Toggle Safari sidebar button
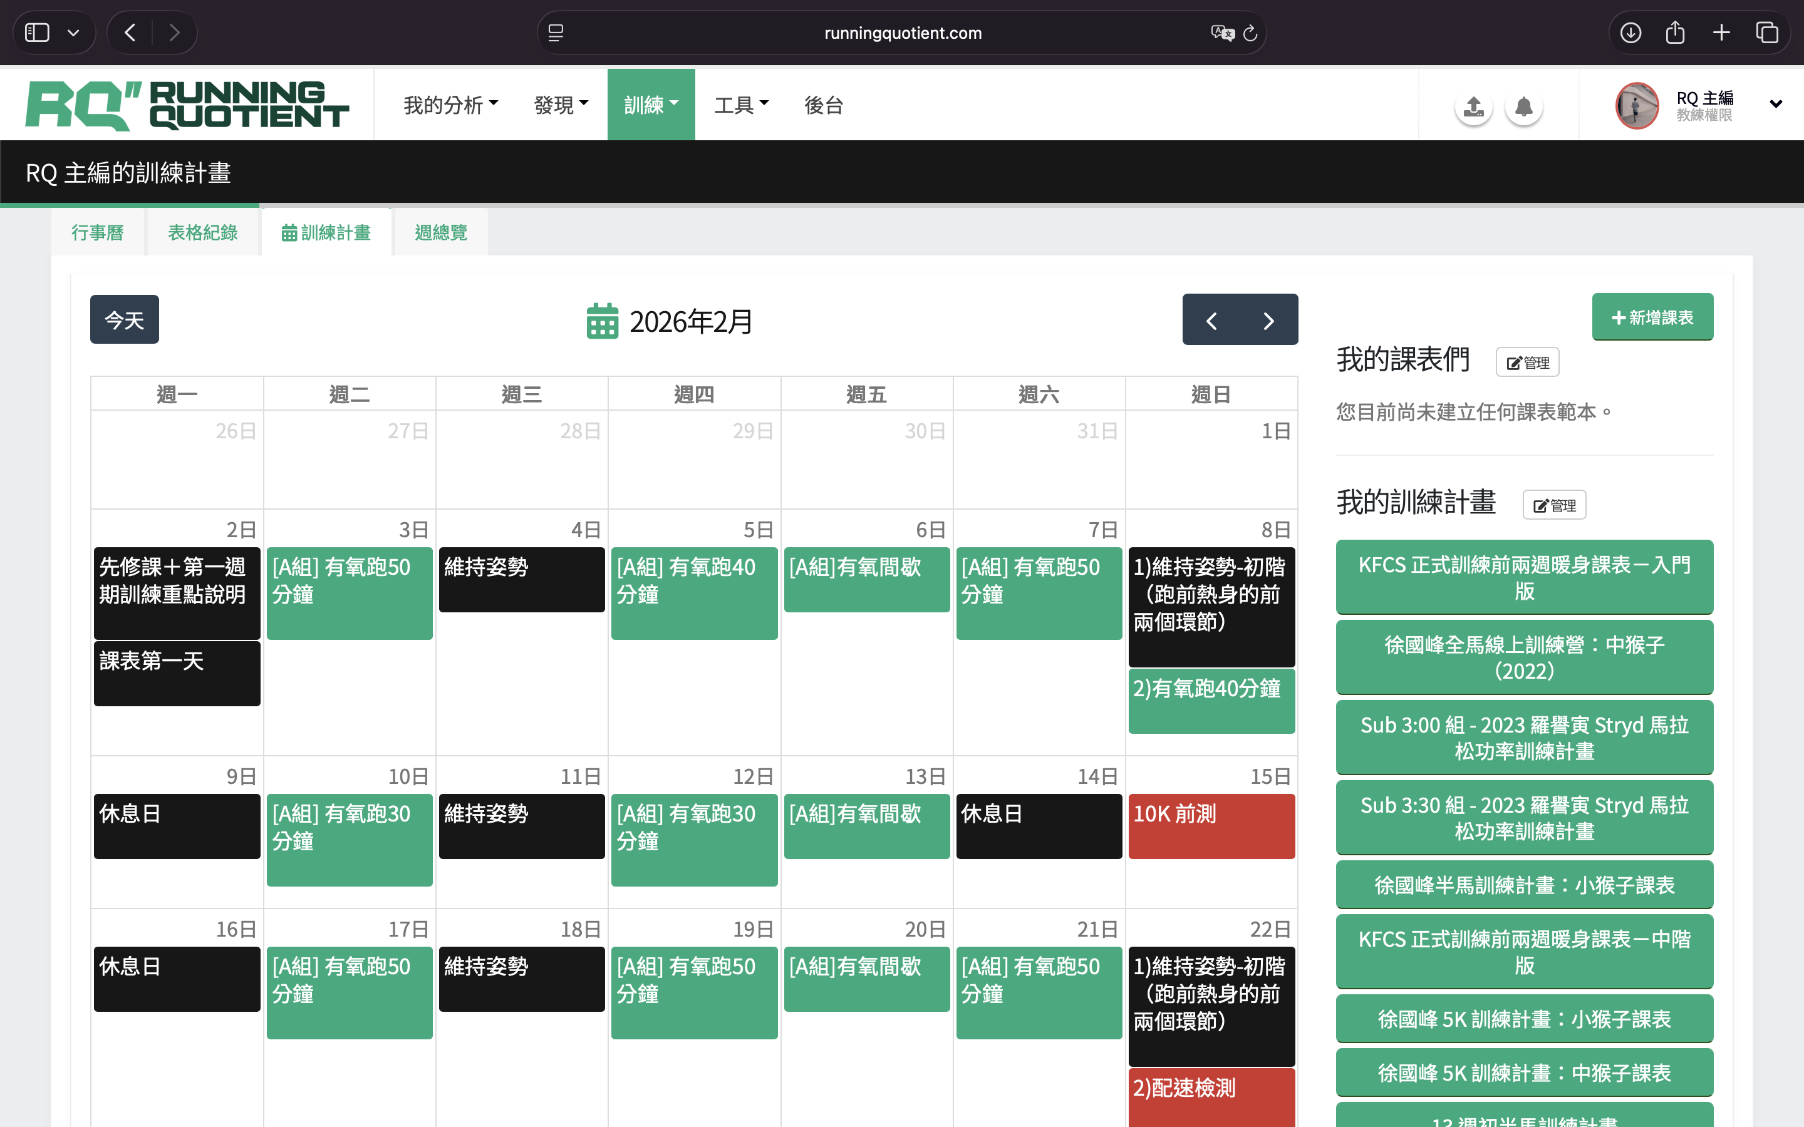The height and width of the screenshot is (1127, 1804). pos(38,33)
